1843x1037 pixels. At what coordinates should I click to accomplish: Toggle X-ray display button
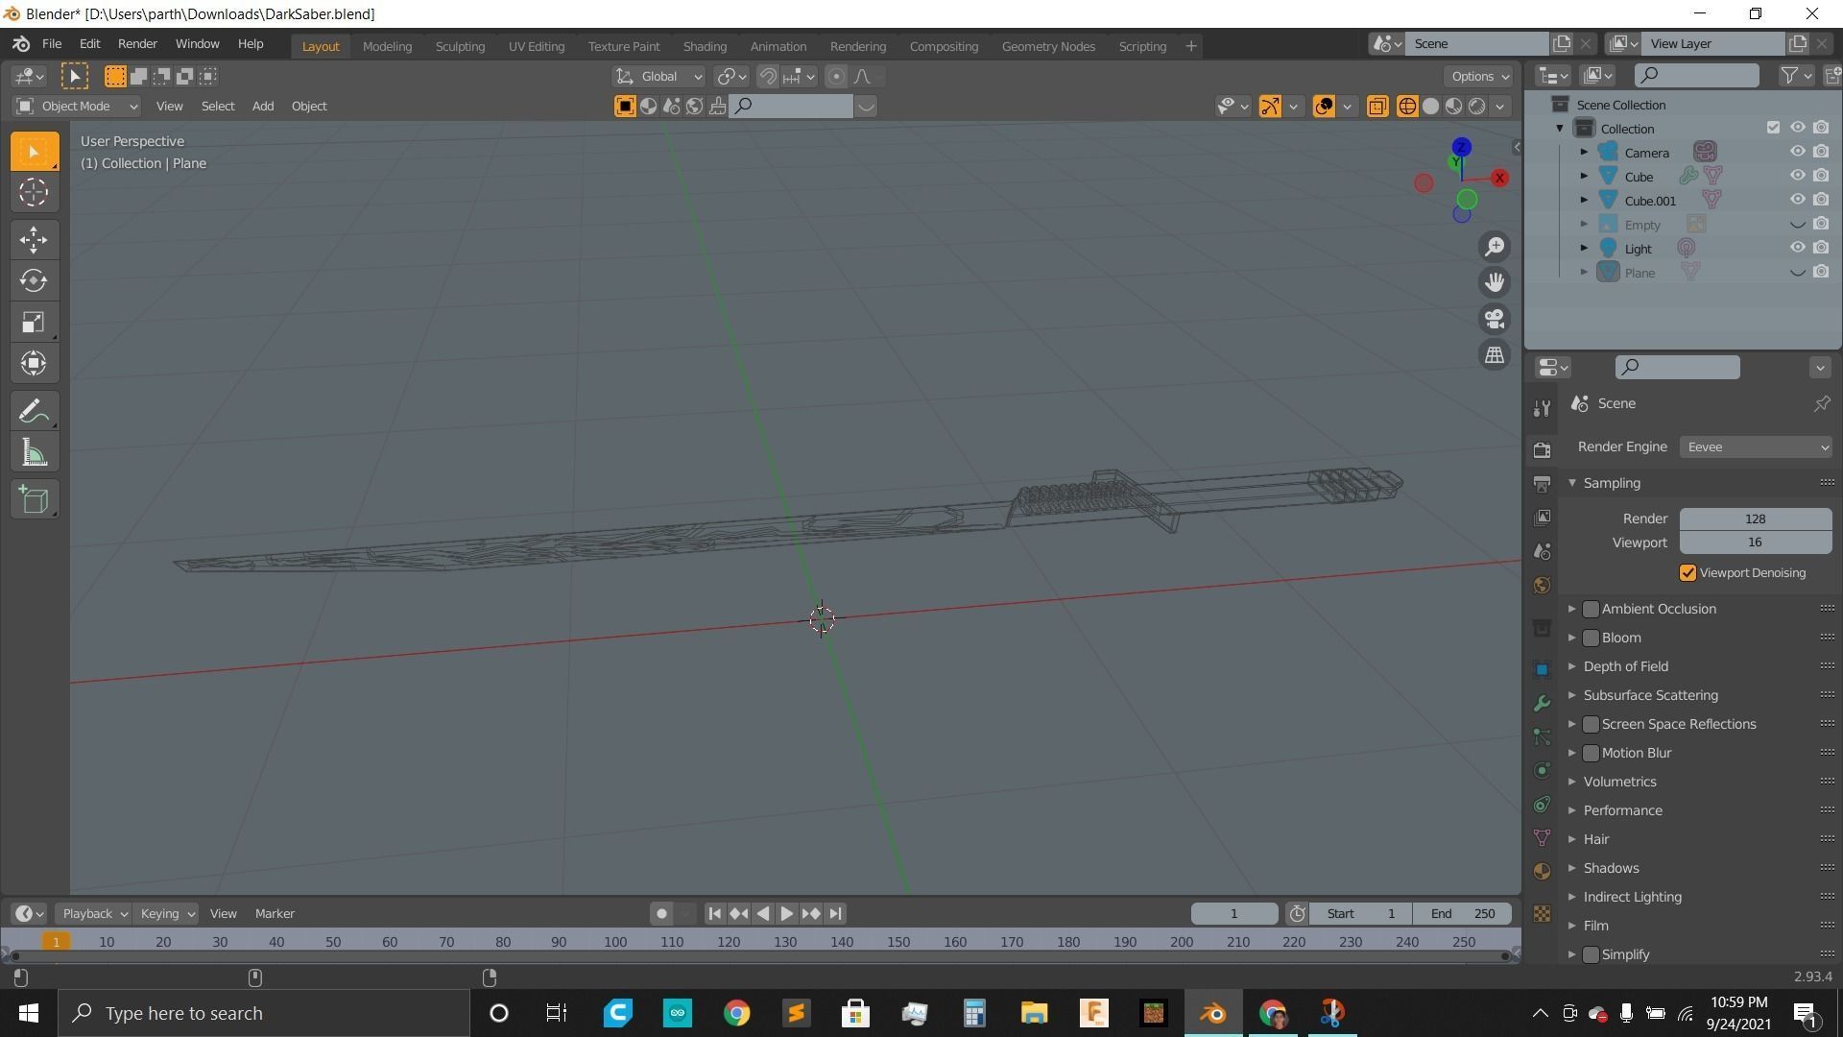(x=1377, y=107)
